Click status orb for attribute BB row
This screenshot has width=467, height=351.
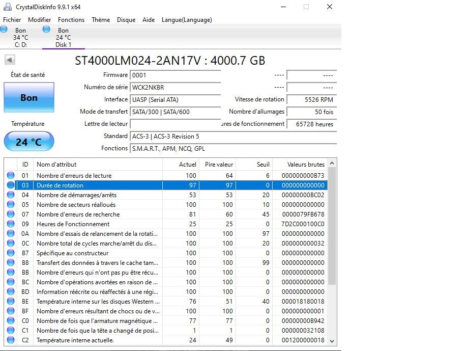pyautogui.click(x=11, y=272)
